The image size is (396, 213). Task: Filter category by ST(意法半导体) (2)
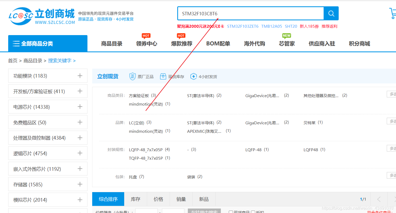click(x=204, y=96)
